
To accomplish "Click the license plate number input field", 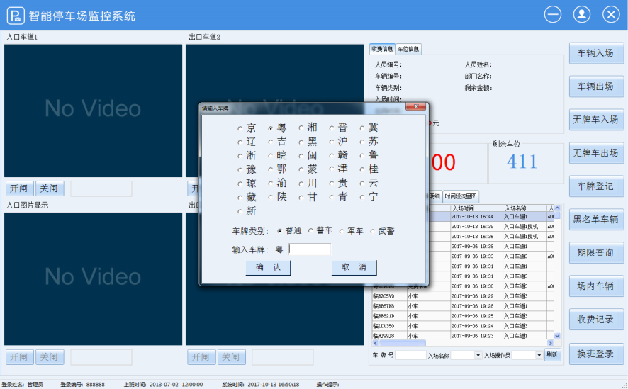I will point(309,249).
